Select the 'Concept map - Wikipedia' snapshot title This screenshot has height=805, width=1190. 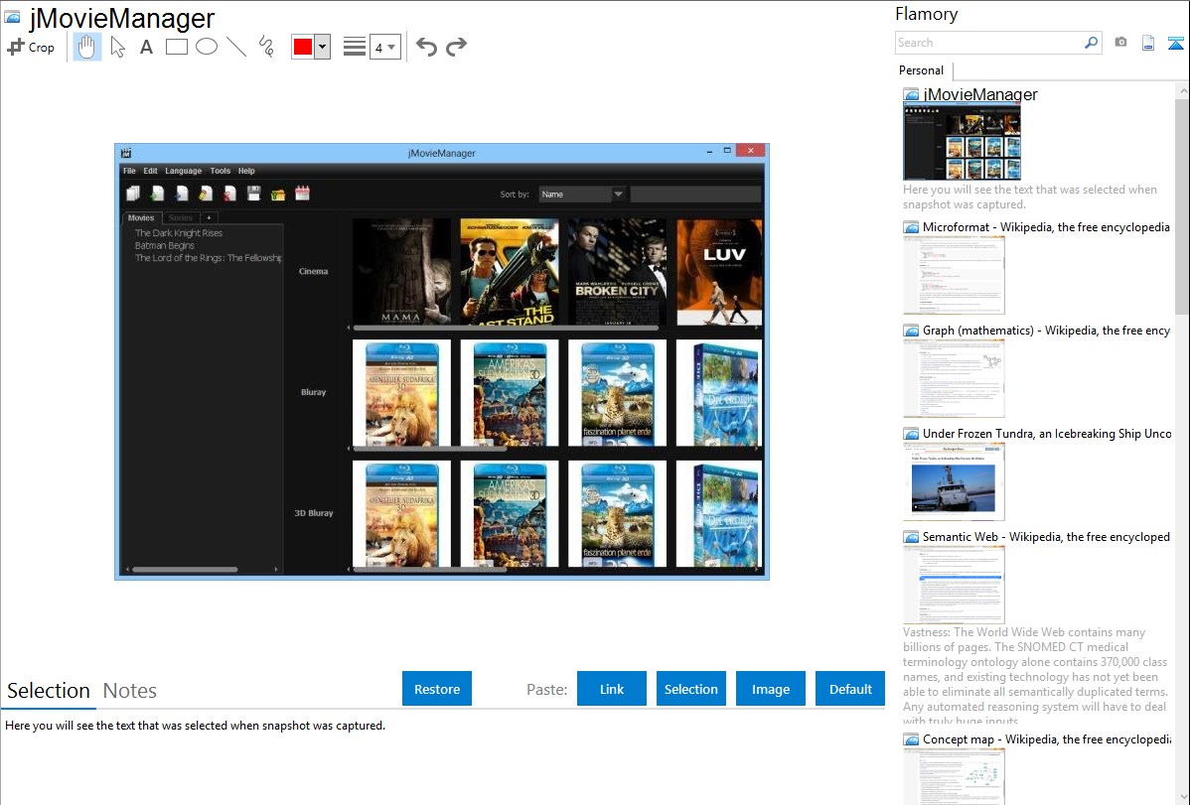(x=1047, y=738)
